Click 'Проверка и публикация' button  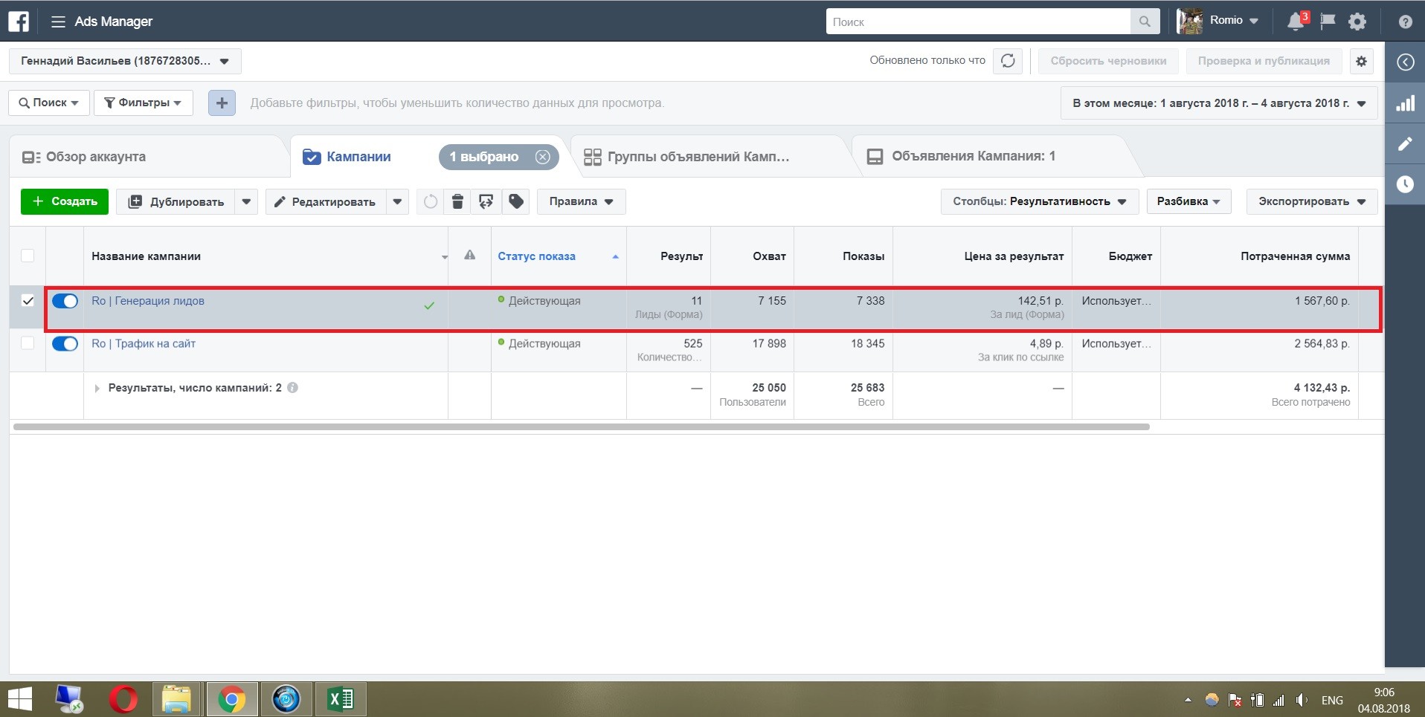tap(1264, 61)
